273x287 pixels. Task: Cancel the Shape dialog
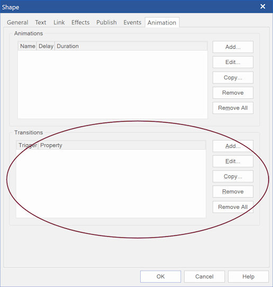(204, 276)
